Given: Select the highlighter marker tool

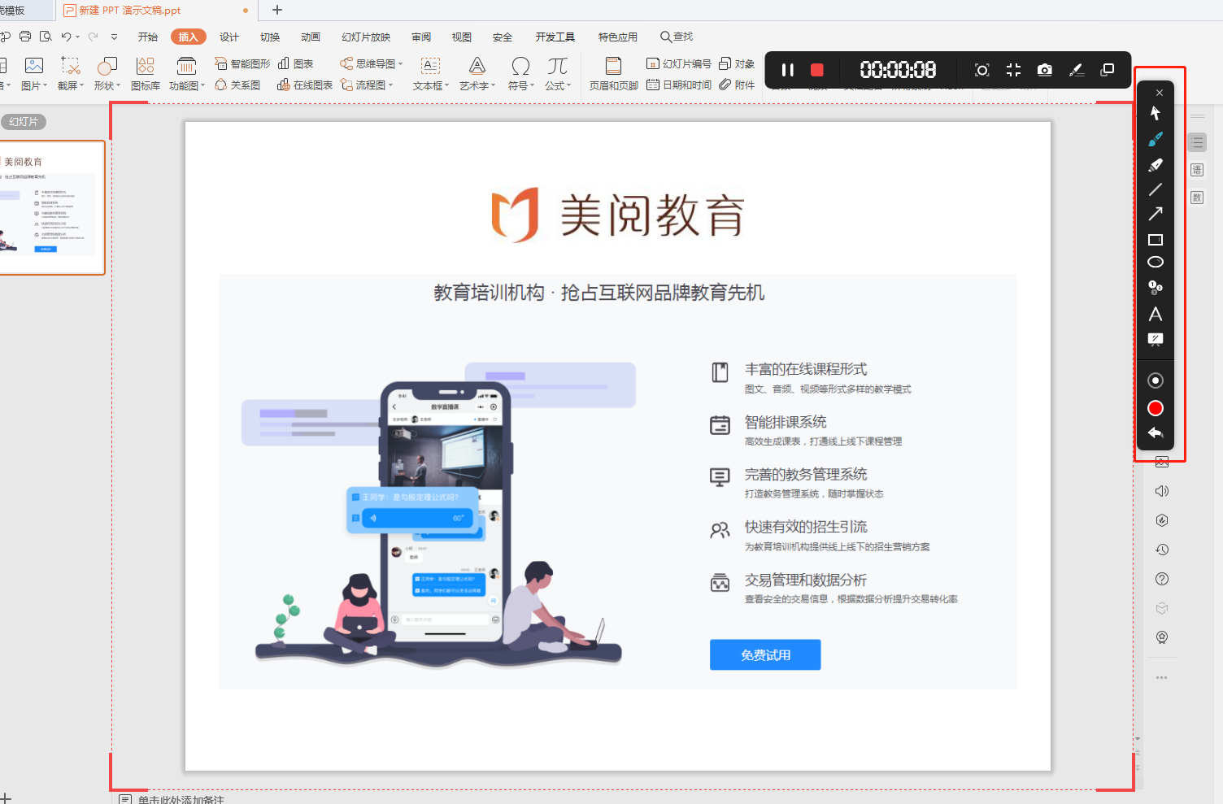Looking at the screenshot, I should 1156,164.
